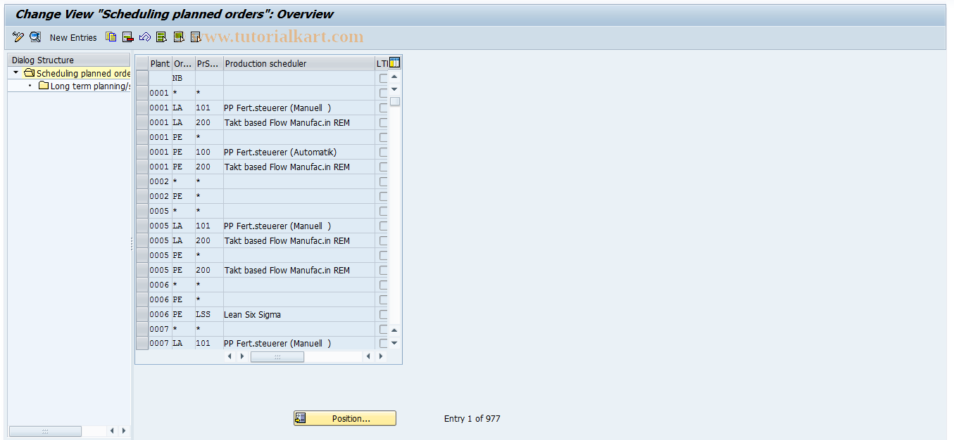
Task: Click cell 'PP Fert.steuerer (Automatik)'
Action: [299, 152]
